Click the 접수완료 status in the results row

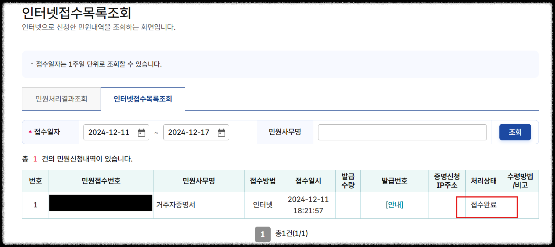tap(483, 205)
